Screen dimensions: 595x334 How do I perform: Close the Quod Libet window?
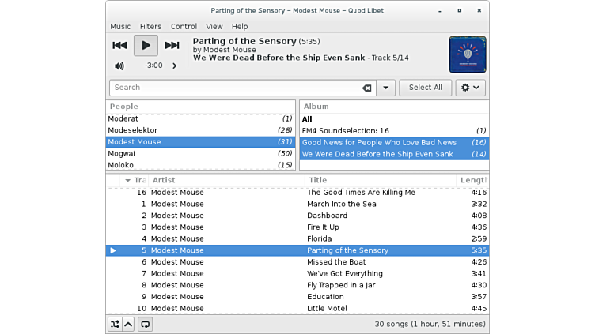coord(479,10)
